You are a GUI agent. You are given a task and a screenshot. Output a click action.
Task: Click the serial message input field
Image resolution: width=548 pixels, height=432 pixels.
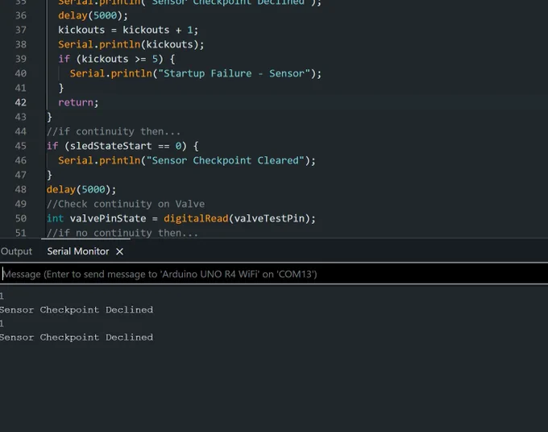point(274,274)
